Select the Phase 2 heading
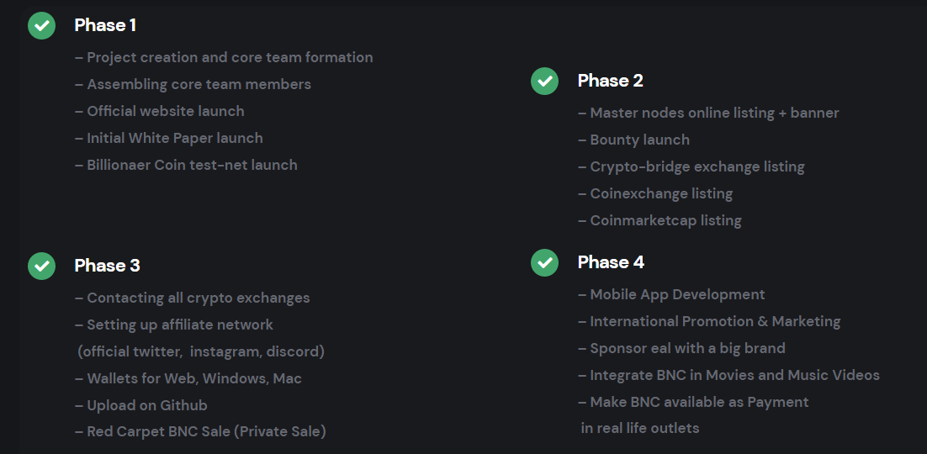 pyautogui.click(x=610, y=81)
